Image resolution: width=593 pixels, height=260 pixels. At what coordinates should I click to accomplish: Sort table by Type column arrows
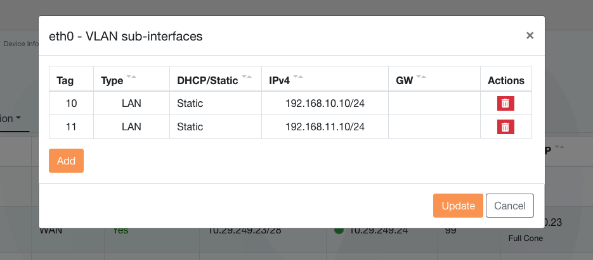[x=131, y=77]
